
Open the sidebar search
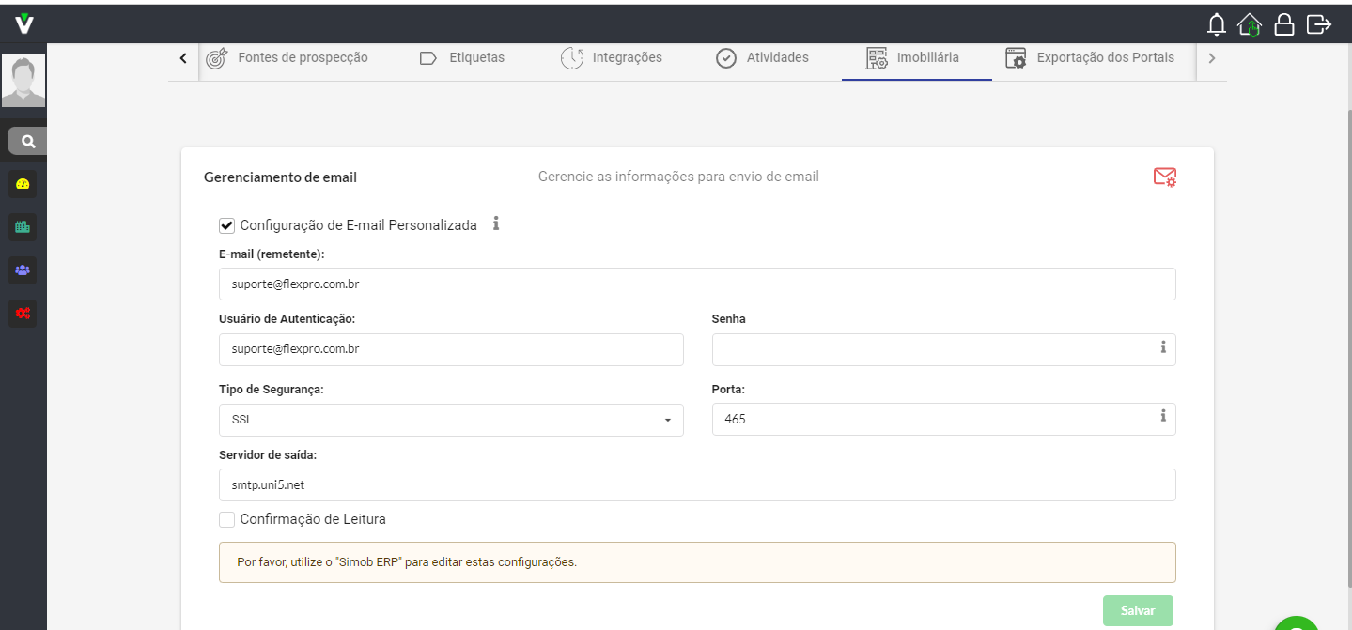pyautogui.click(x=28, y=141)
